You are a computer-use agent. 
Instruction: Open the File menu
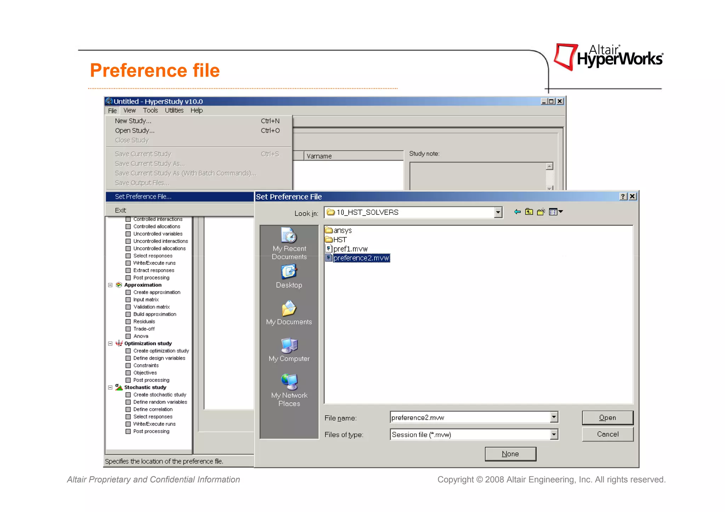112,111
